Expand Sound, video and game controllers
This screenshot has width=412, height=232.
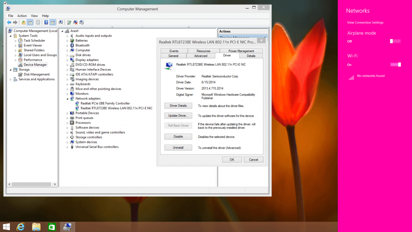[x=67, y=132]
